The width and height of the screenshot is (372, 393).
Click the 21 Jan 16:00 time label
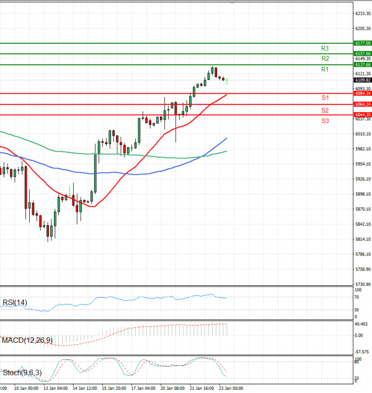202,388
